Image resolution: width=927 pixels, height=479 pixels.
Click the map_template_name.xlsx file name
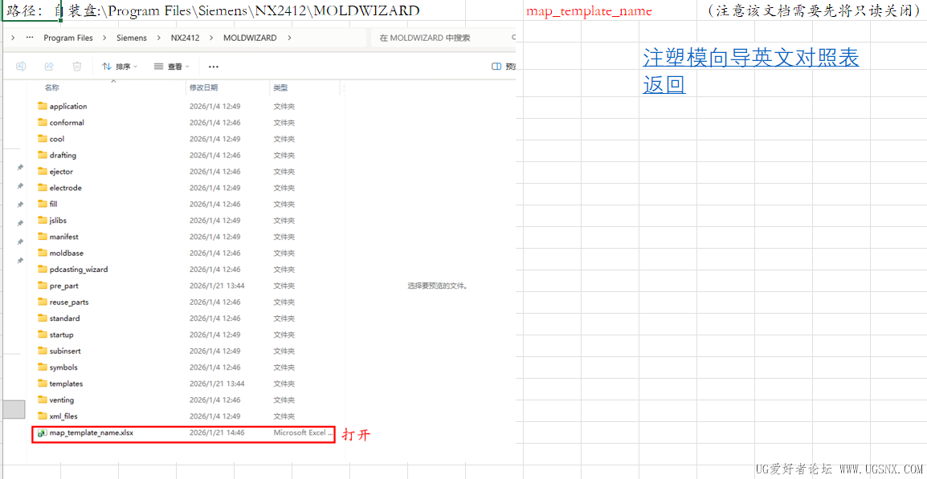pyautogui.click(x=92, y=433)
